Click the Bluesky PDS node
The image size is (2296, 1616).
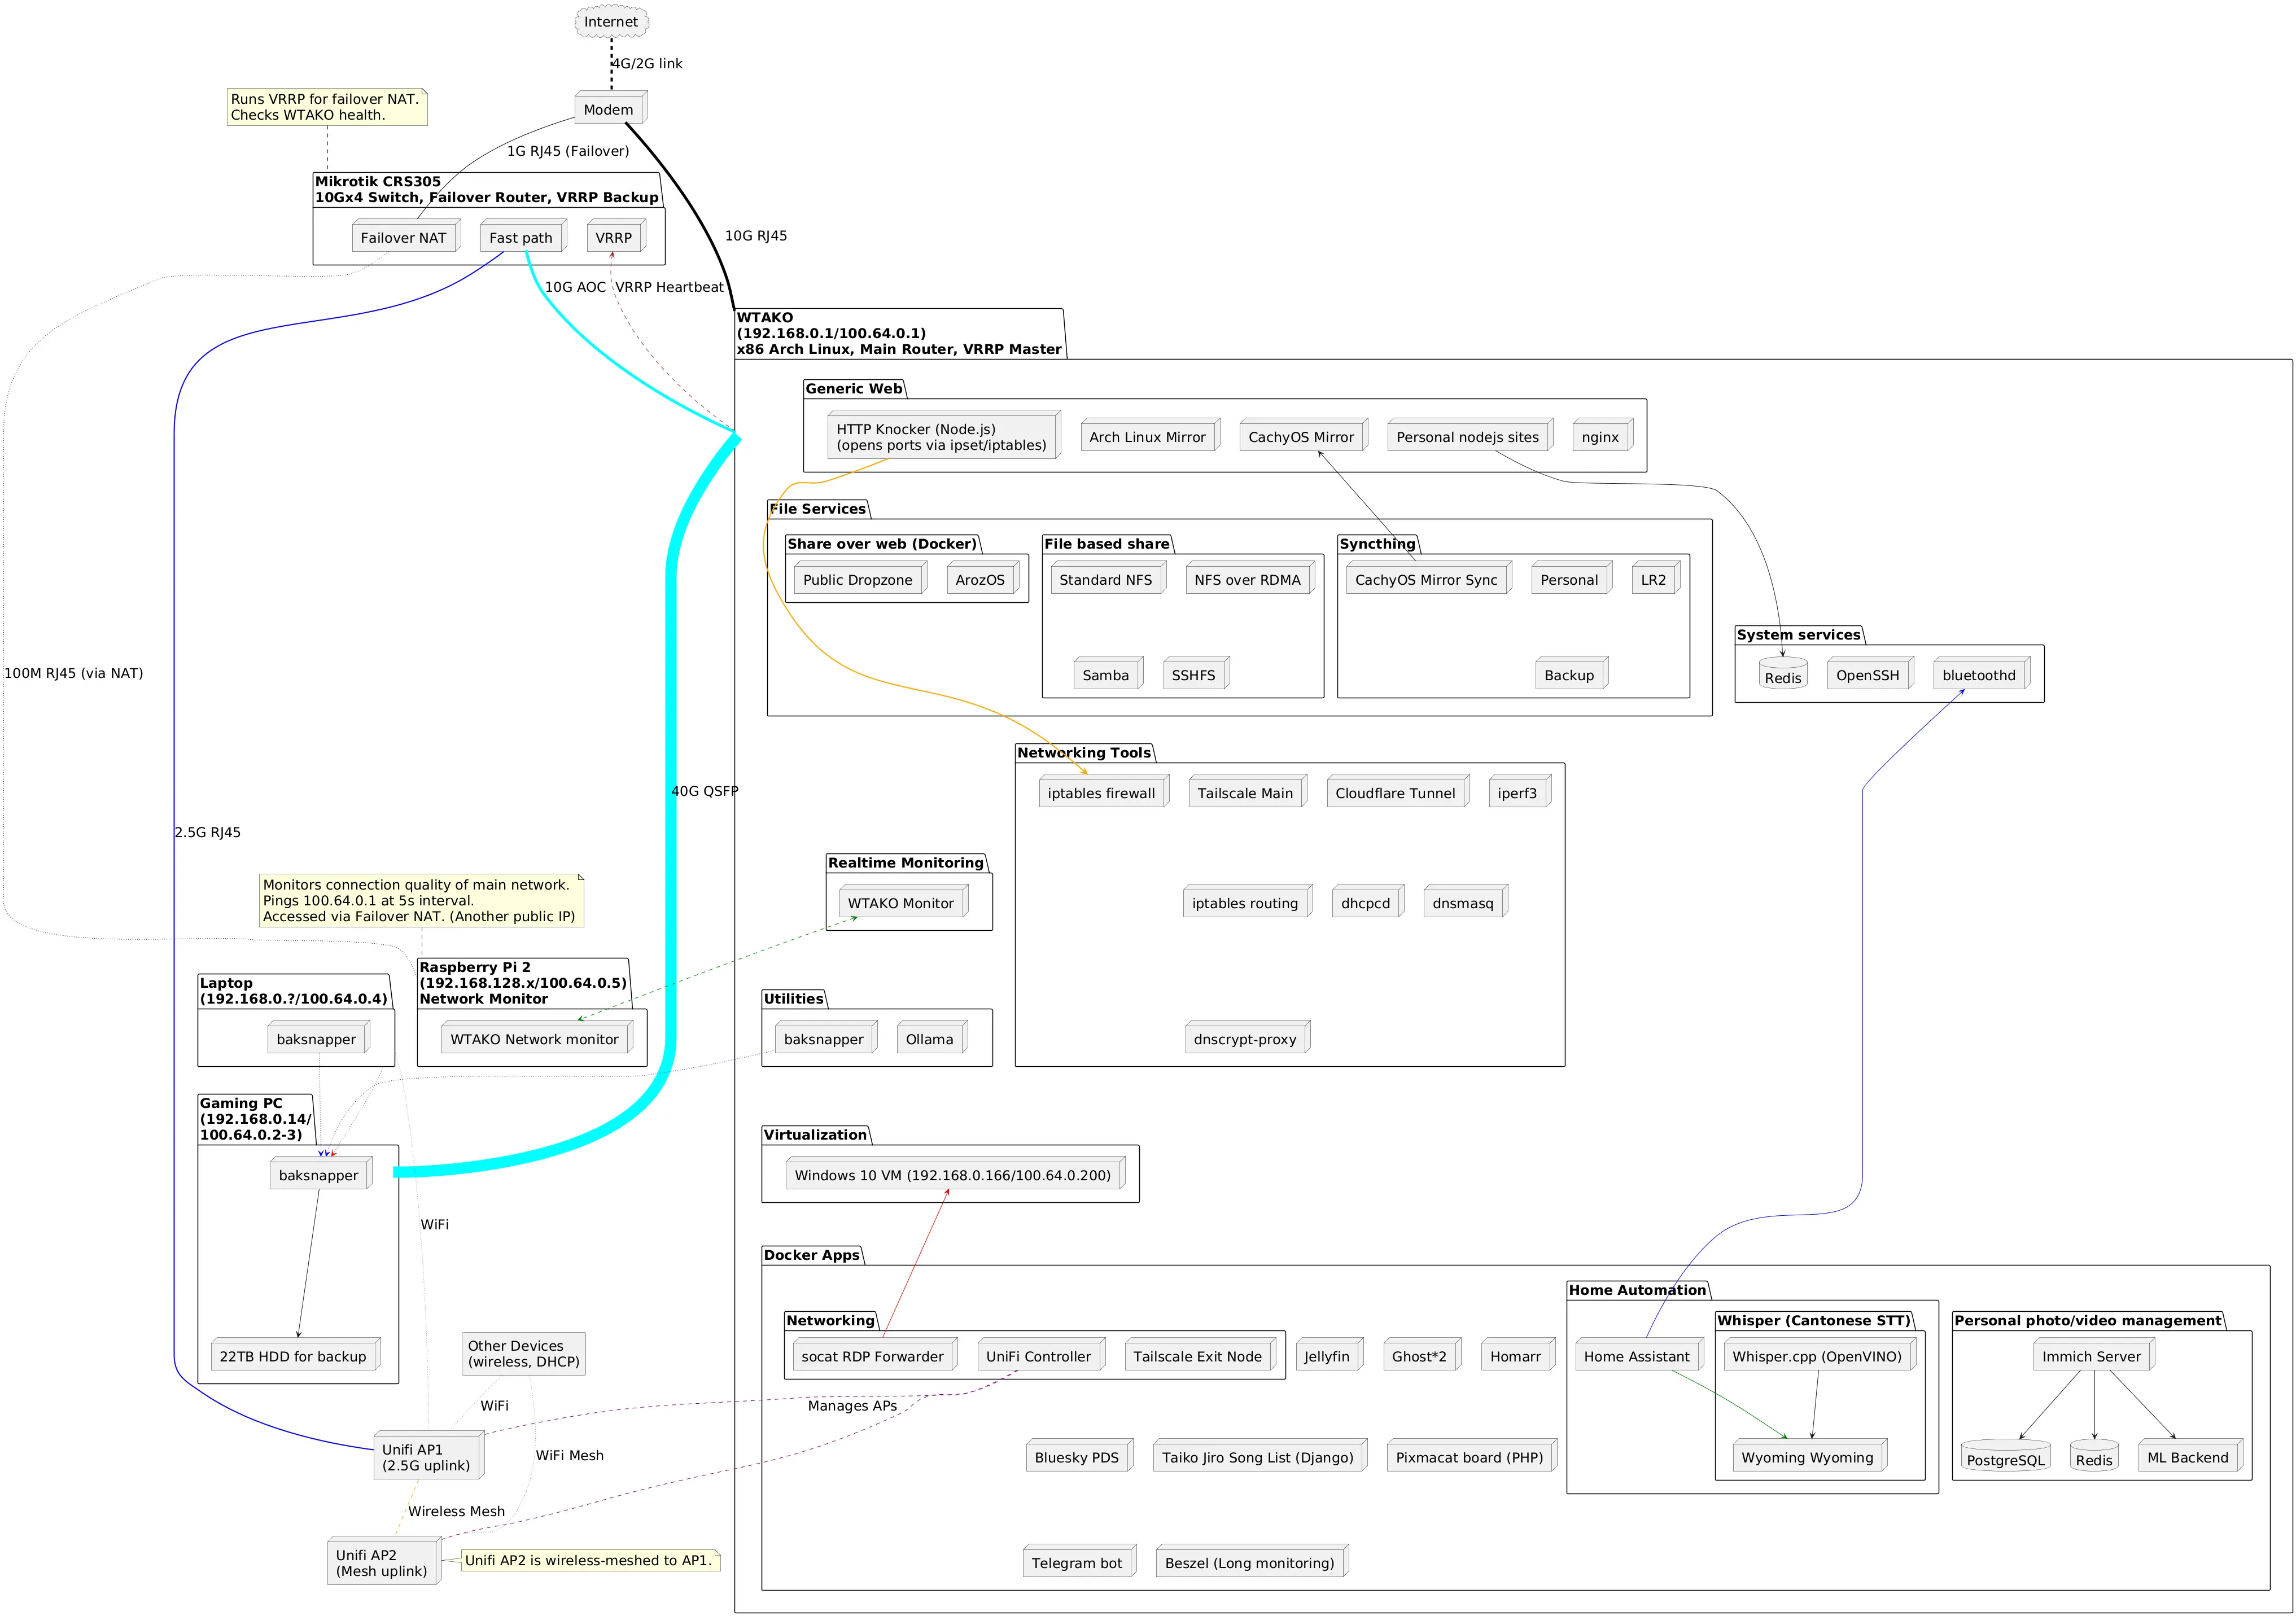click(1079, 1456)
